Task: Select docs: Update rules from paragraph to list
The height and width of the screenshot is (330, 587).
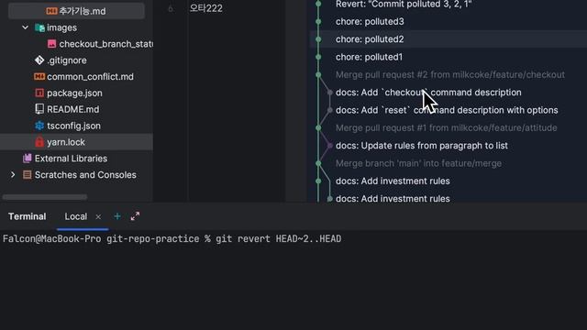Action: point(422,146)
